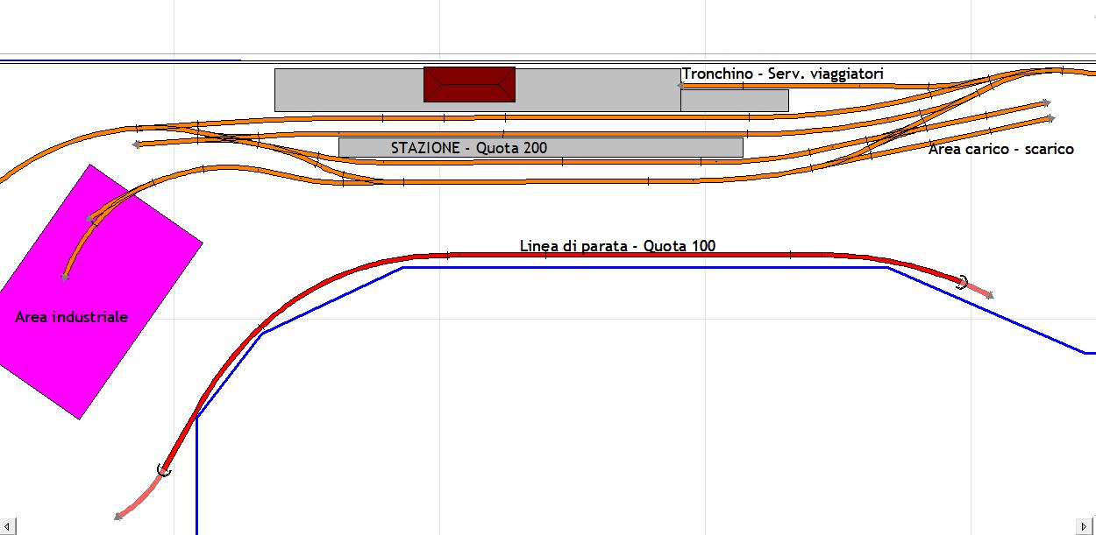Select the arc marker at parade line's lower-left end
The height and width of the screenshot is (535, 1096).
pyautogui.click(x=163, y=470)
